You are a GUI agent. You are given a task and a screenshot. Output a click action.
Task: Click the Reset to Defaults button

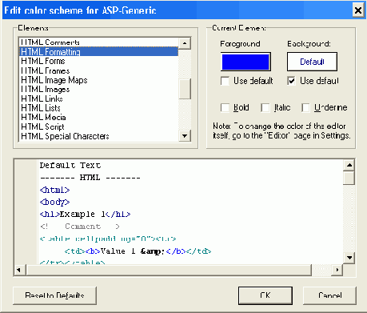coord(54,295)
